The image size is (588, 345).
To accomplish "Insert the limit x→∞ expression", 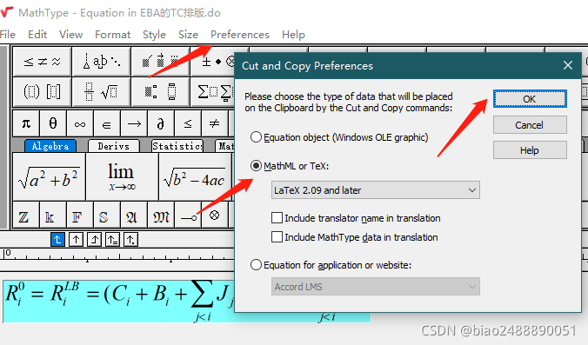I will (122, 176).
